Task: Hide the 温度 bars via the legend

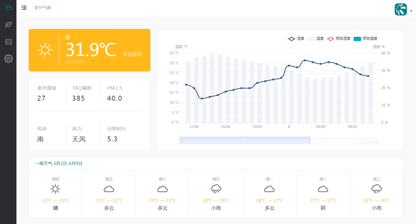Action: [x=315, y=39]
